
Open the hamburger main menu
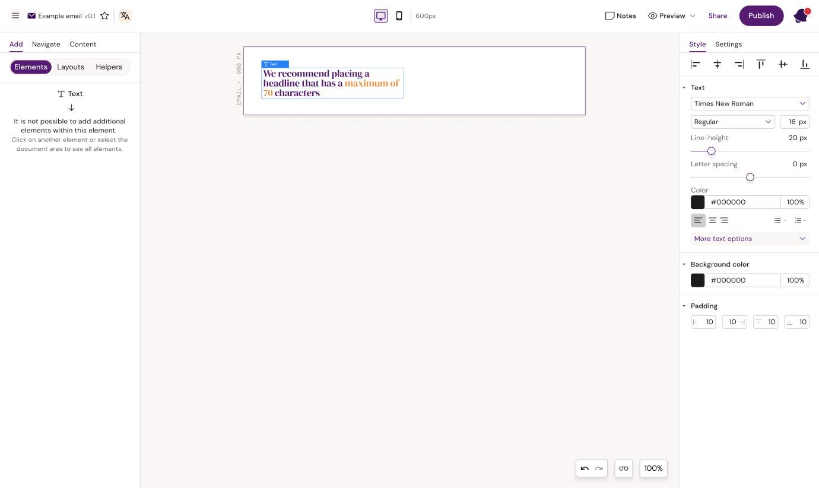click(x=15, y=16)
